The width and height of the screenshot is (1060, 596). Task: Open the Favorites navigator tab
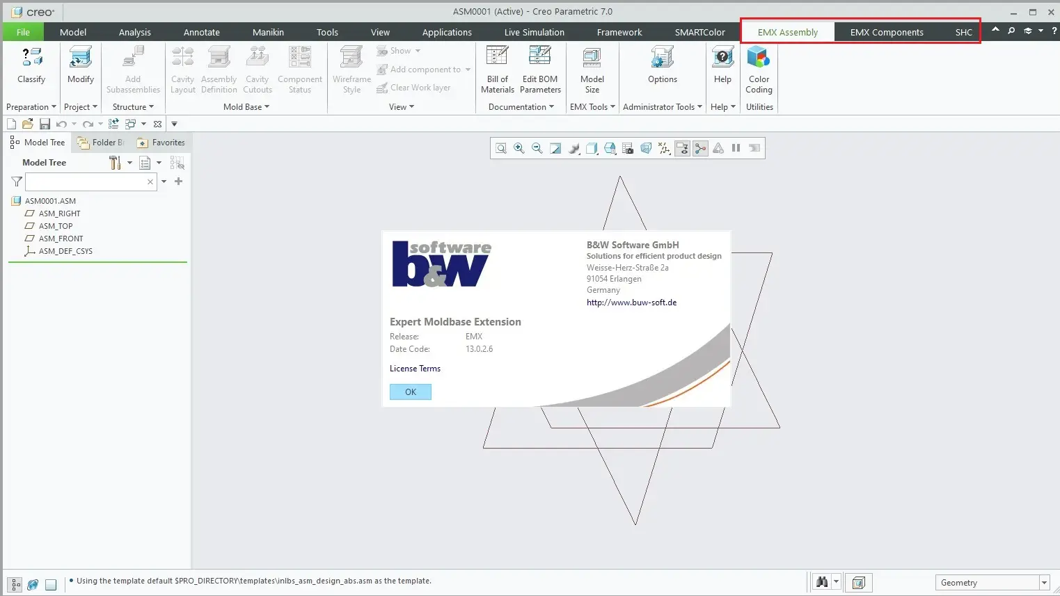pyautogui.click(x=161, y=143)
